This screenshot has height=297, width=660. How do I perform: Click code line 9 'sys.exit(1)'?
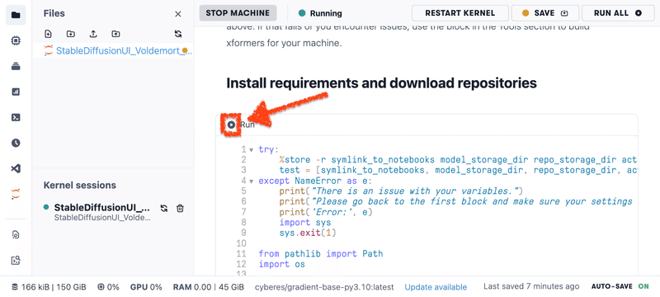308,233
